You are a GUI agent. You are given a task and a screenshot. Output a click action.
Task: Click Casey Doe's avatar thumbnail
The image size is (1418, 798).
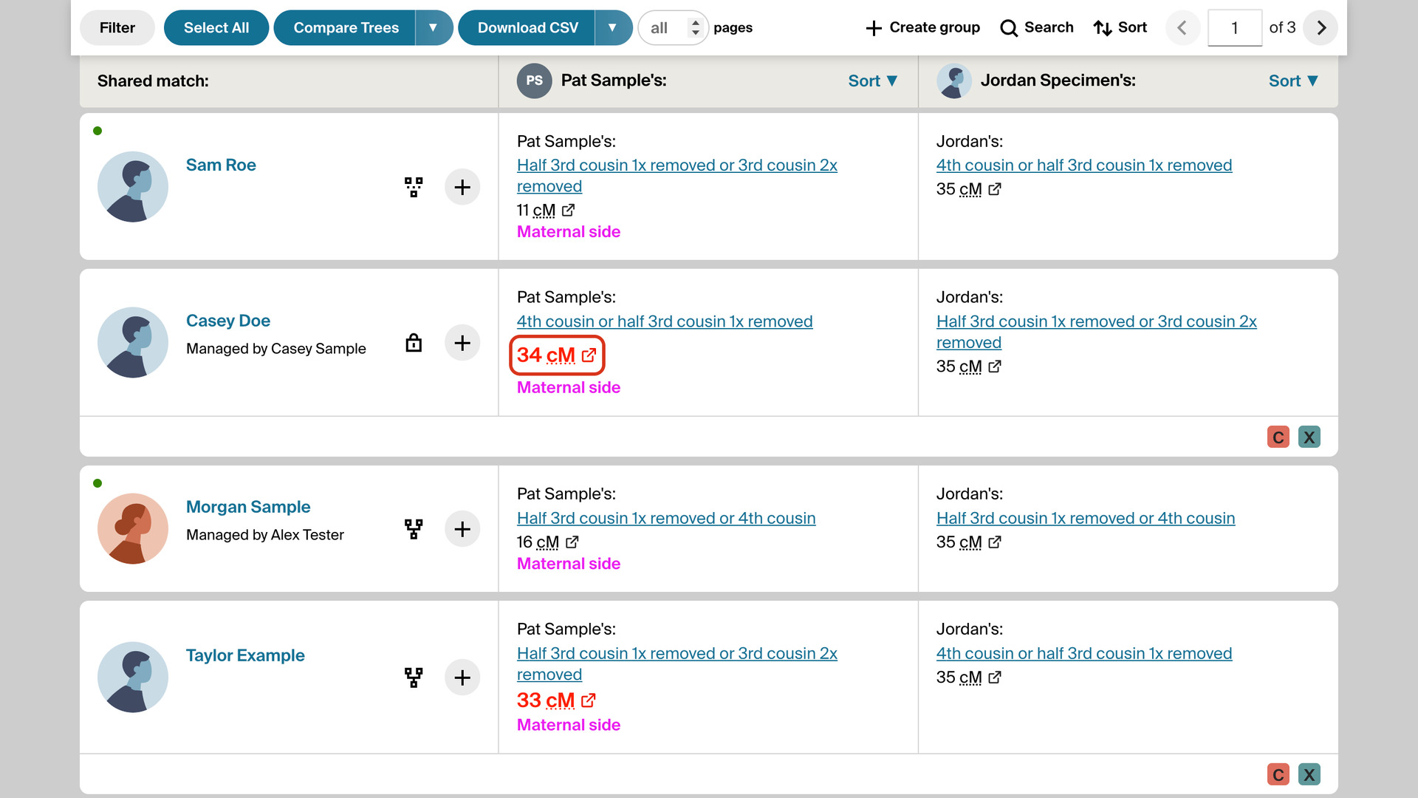click(x=133, y=343)
